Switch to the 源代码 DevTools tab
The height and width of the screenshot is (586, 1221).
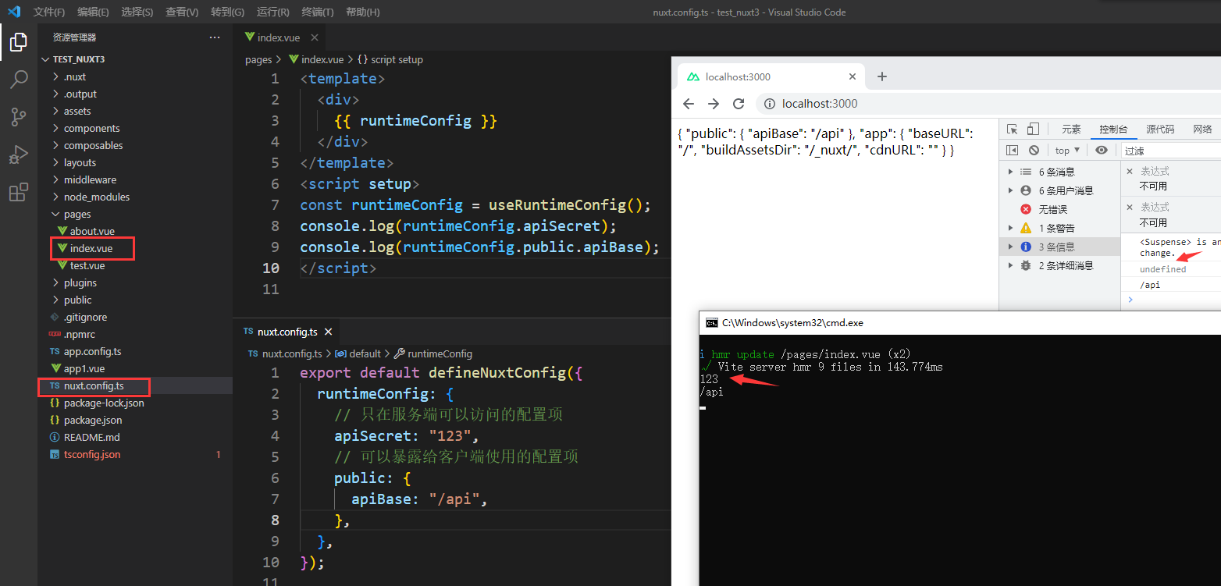[1159, 130]
